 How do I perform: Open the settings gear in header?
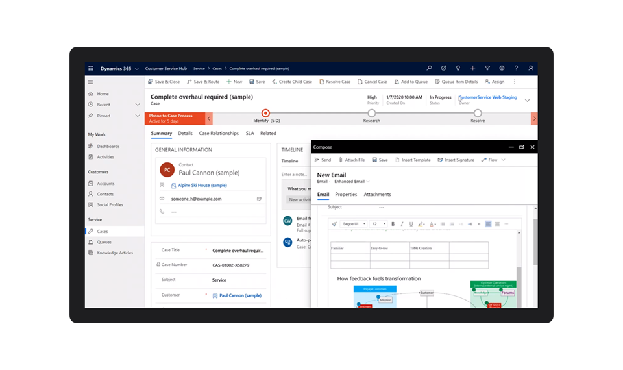tap(502, 68)
